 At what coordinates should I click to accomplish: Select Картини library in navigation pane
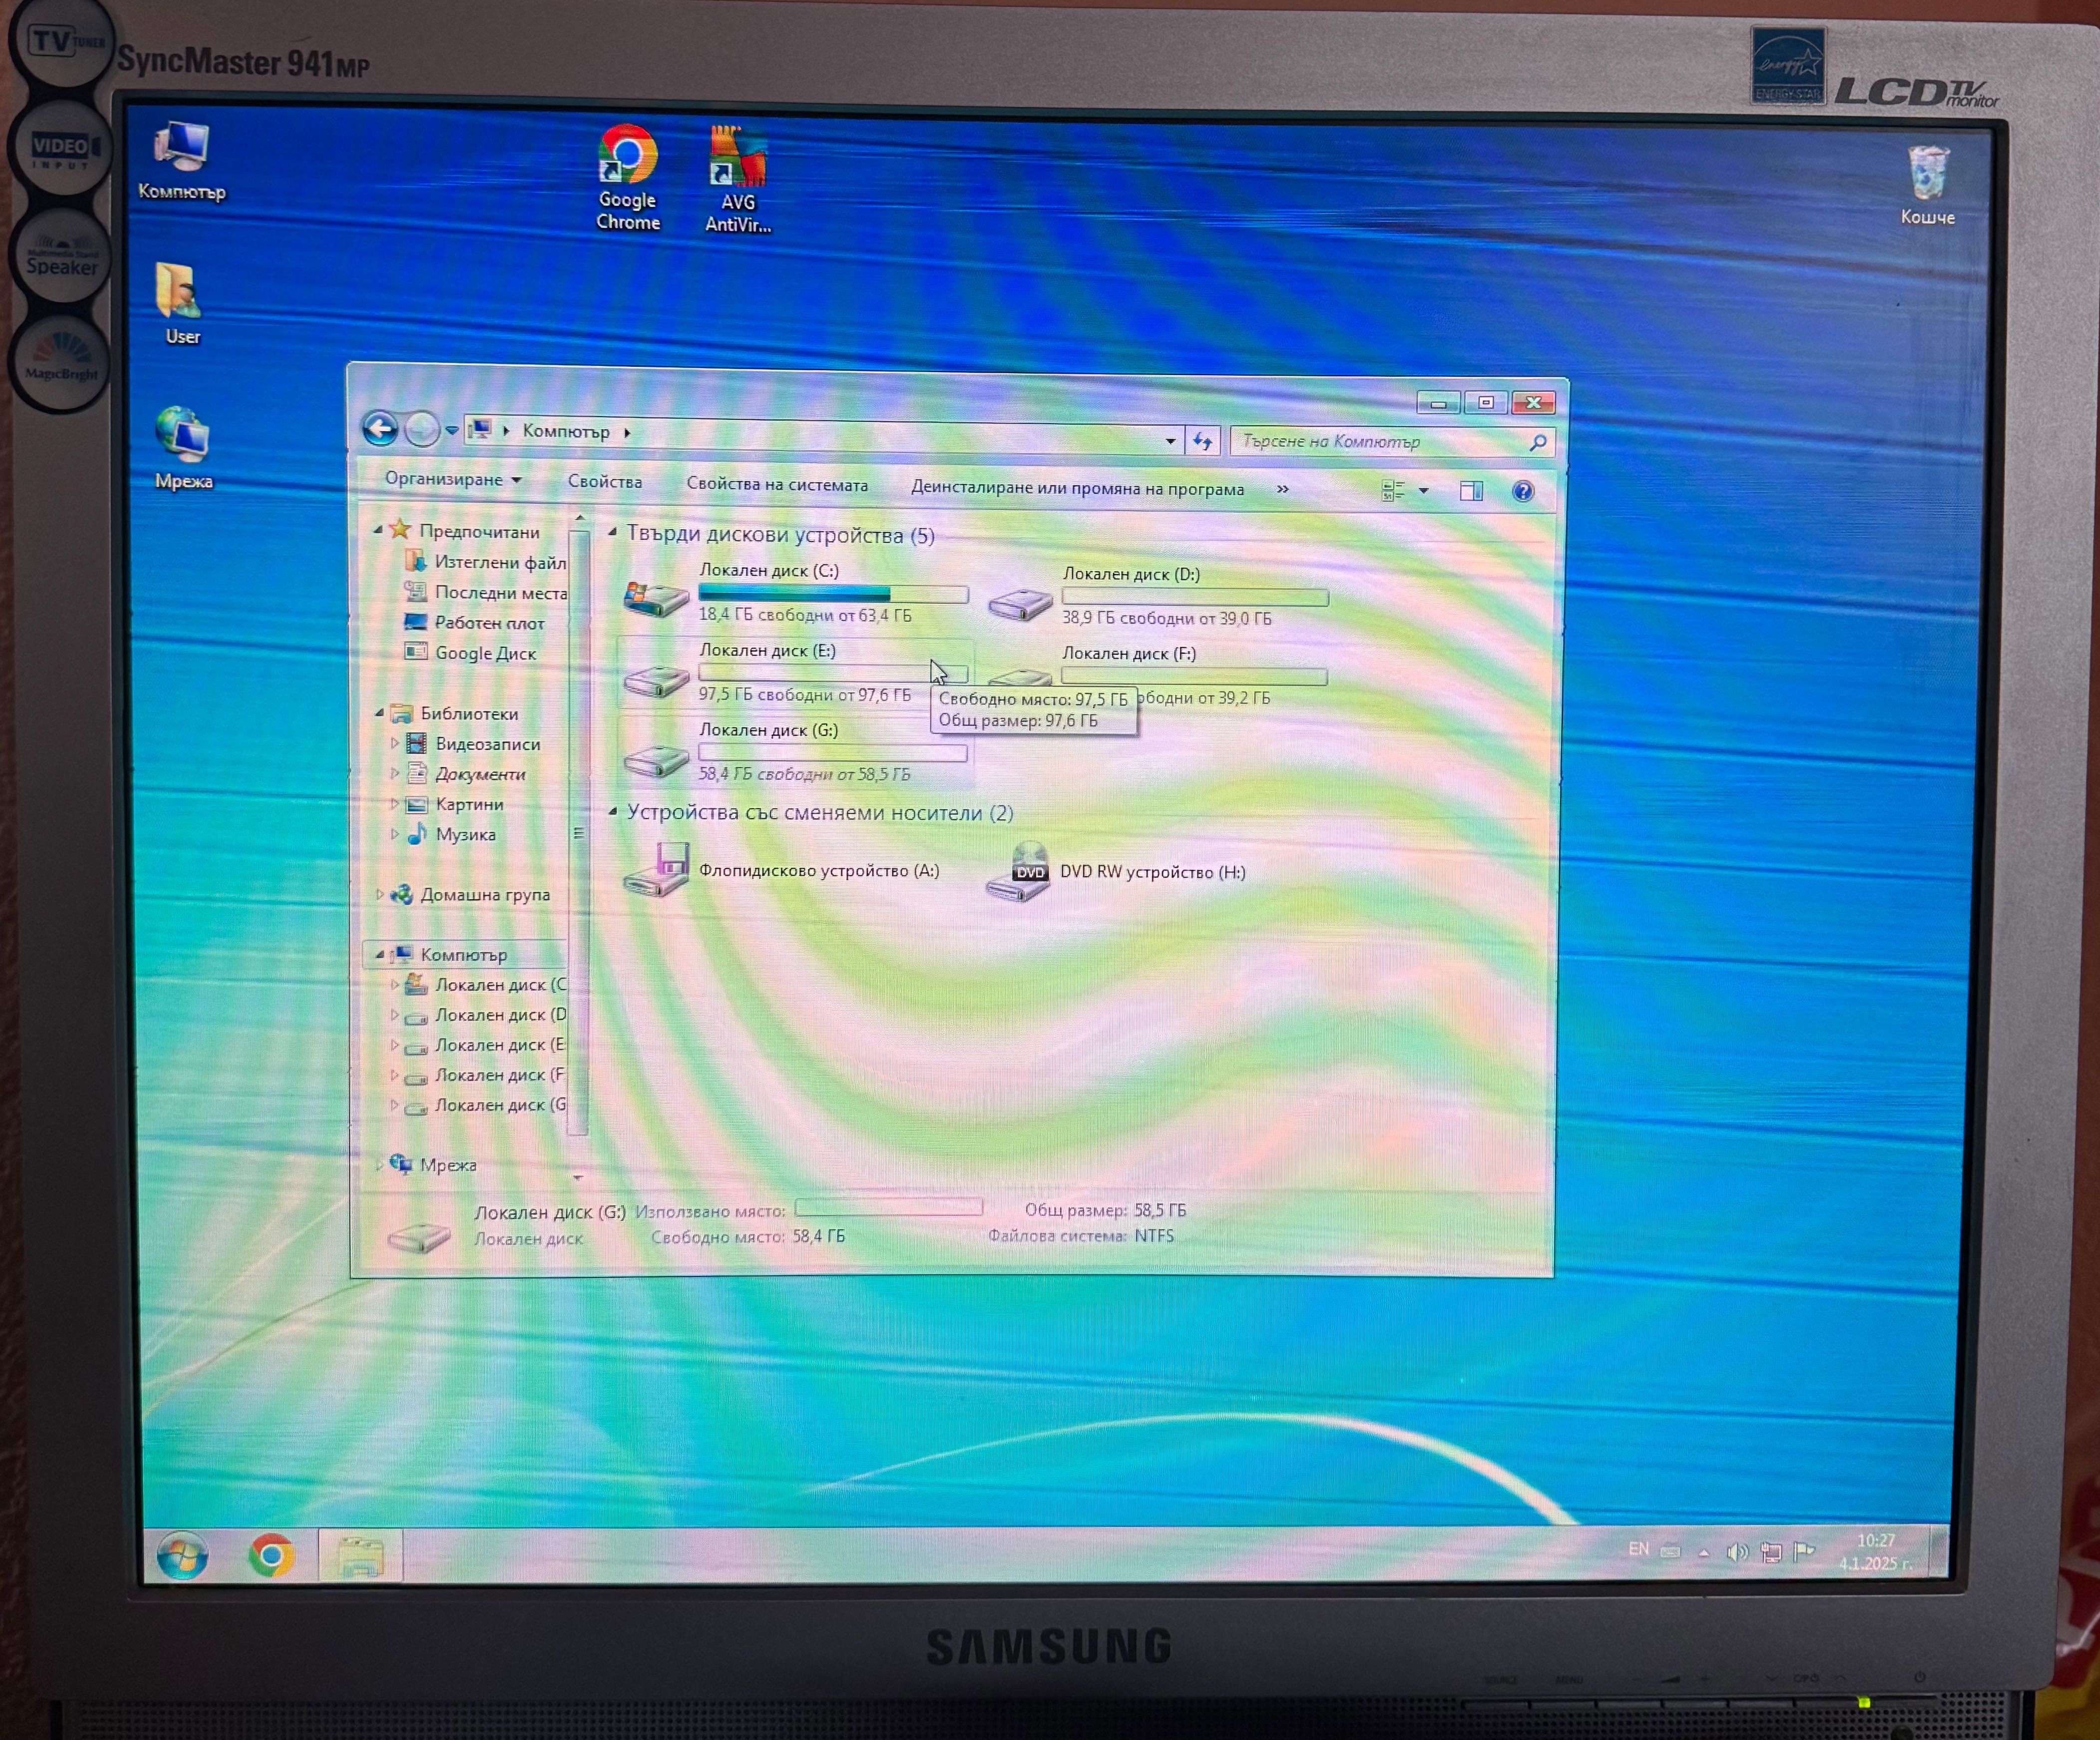click(455, 803)
